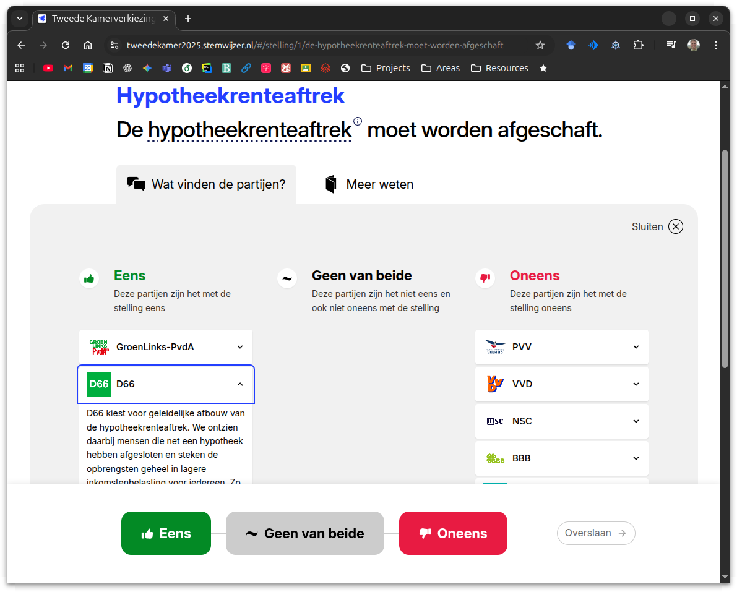Select the grey Geen van beide button
Image resolution: width=737 pixels, height=592 pixels.
click(304, 533)
